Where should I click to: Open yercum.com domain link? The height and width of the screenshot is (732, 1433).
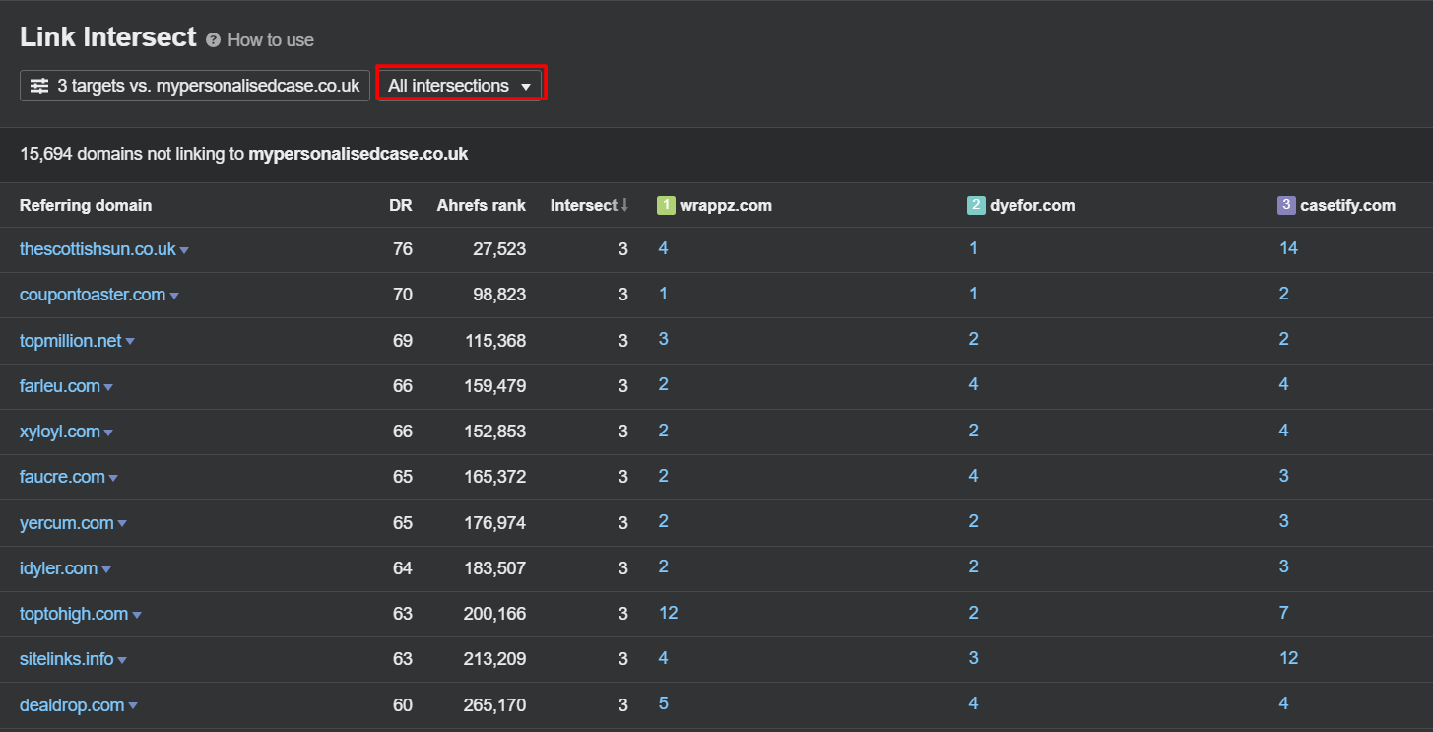point(67,523)
